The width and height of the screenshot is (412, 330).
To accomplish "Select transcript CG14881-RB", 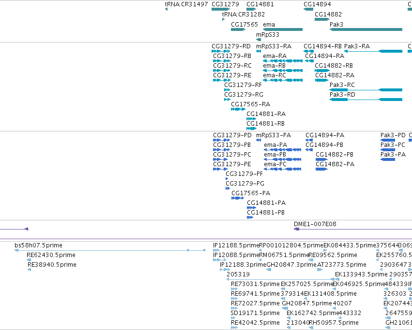I will [x=265, y=124].
